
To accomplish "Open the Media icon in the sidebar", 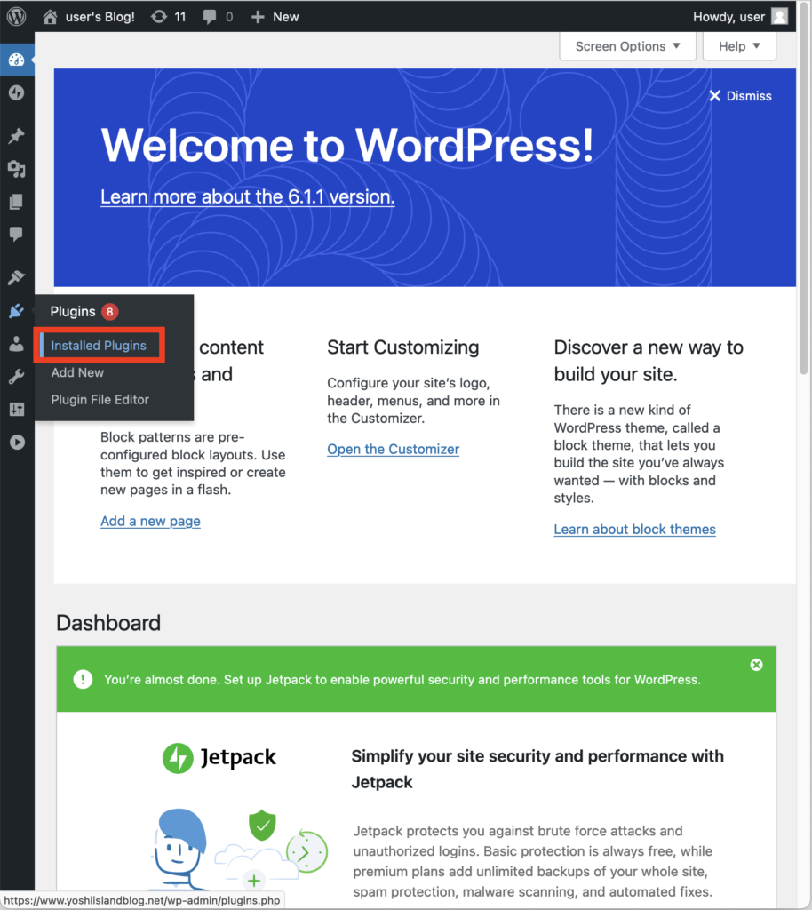I will pos(16,169).
